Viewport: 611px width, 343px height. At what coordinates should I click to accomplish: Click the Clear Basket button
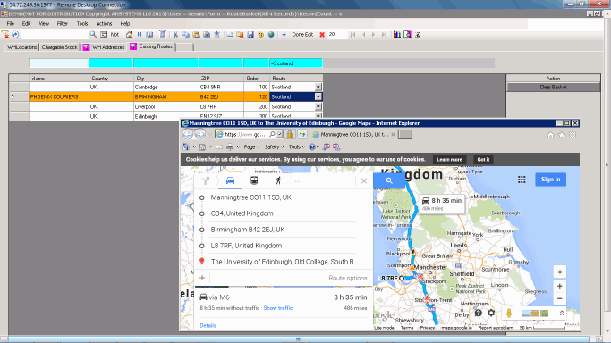[553, 88]
